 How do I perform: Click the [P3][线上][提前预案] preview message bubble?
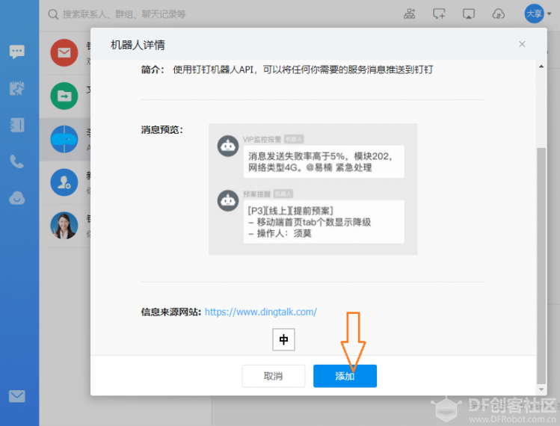(324, 222)
